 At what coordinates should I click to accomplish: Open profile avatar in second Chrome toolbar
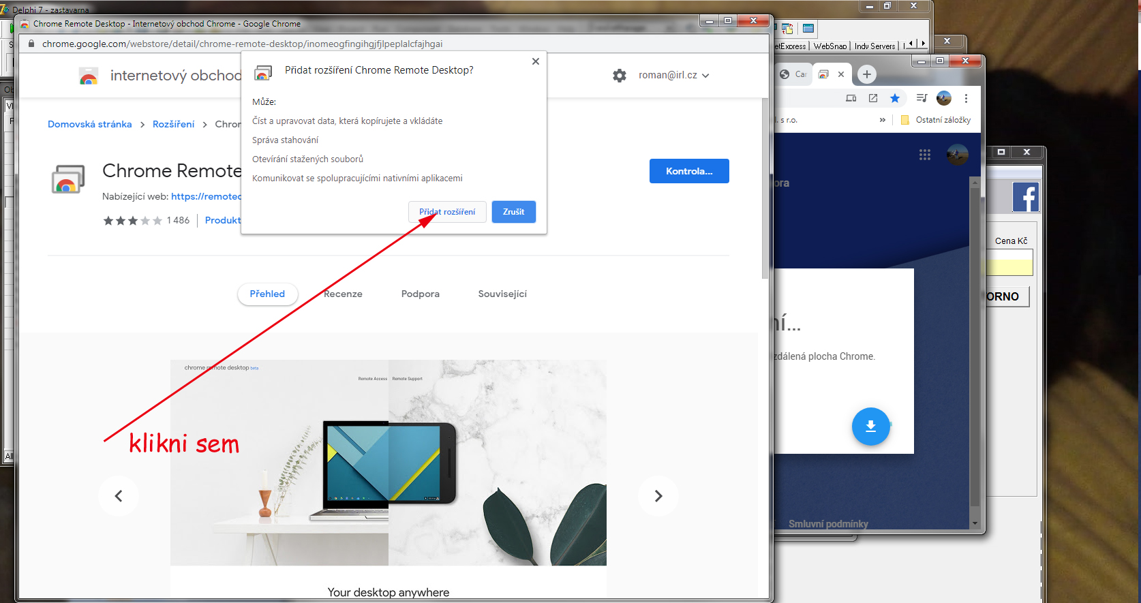tap(944, 98)
